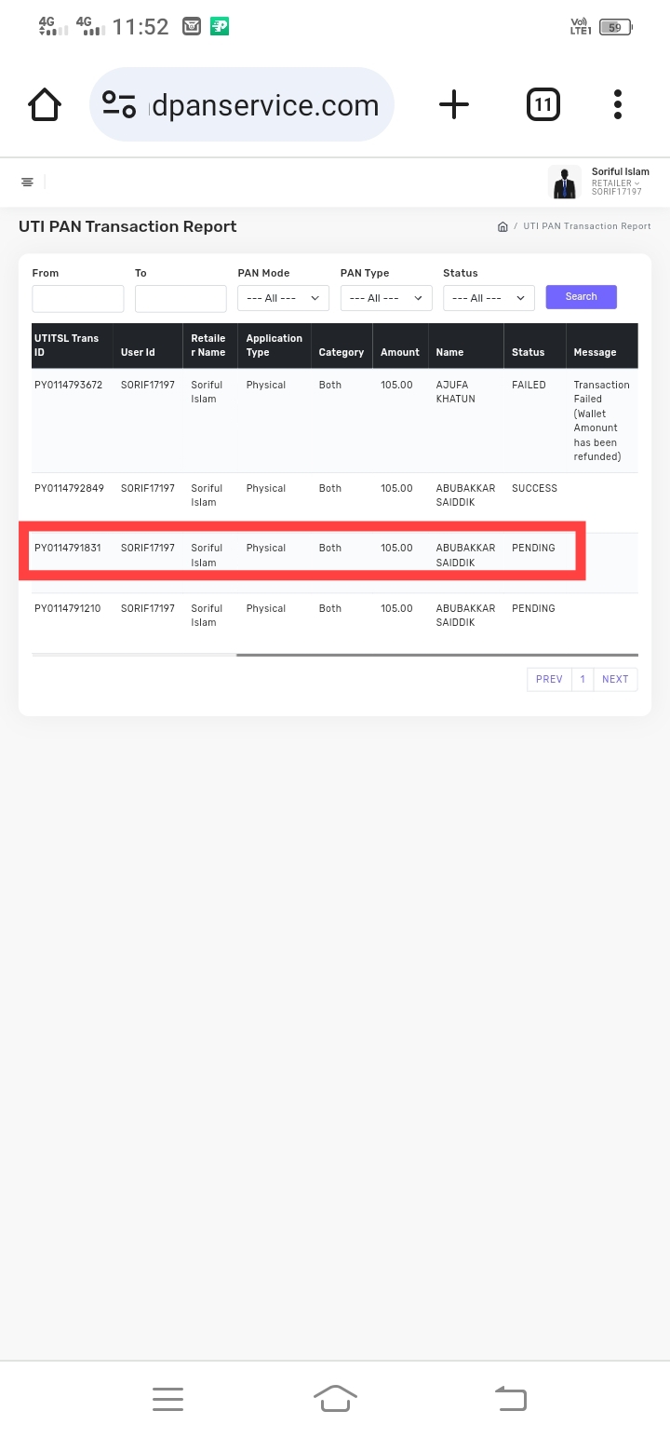Open the PAN Type dropdown
The height and width of the screenshot is (1438, 670).
pyautogui.click(x=385, y=298)
